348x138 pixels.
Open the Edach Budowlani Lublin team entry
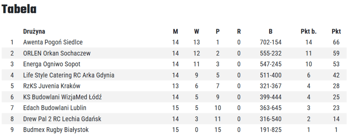coord(55,108)
